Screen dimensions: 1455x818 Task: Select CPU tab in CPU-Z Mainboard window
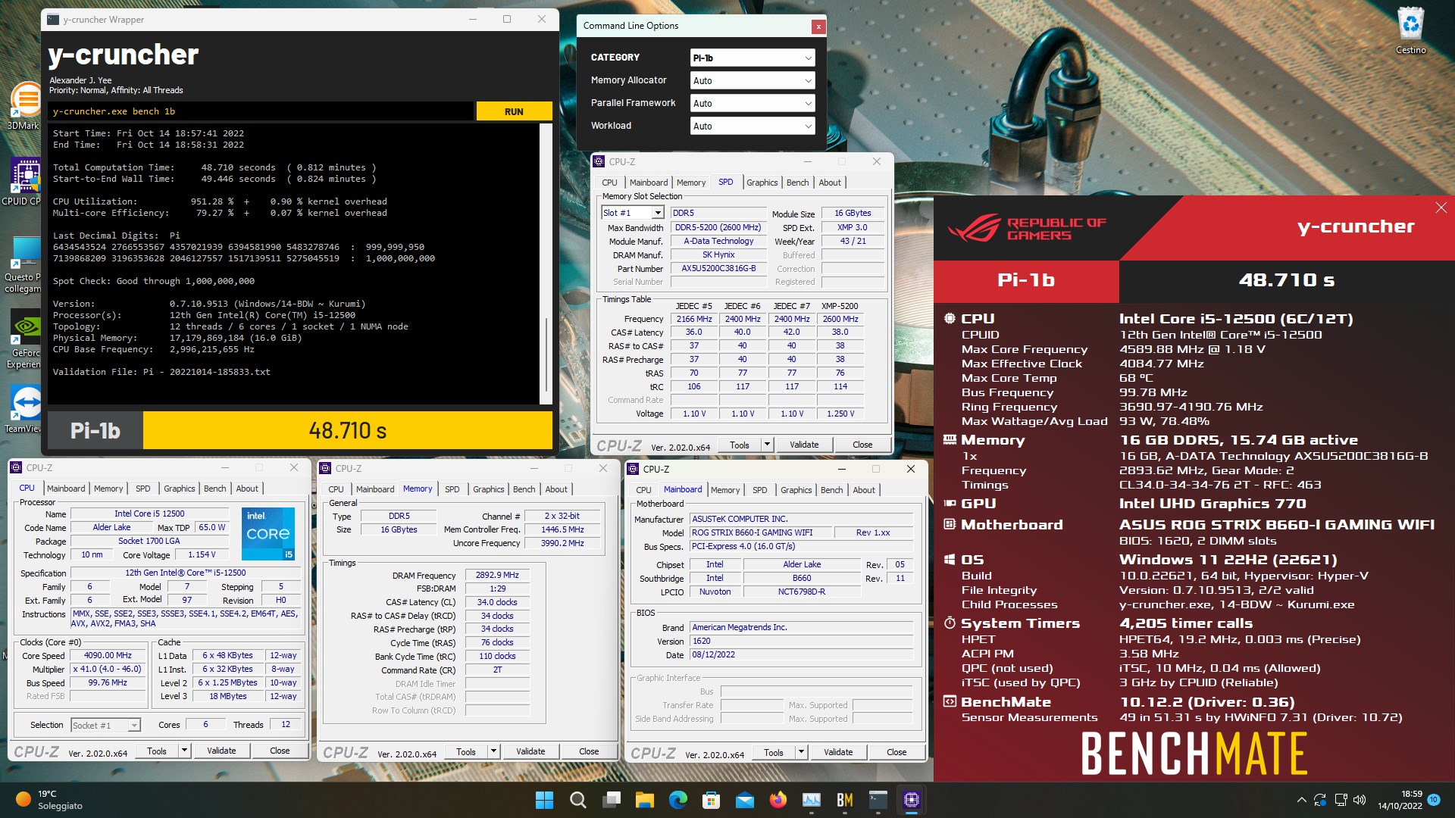643,490
